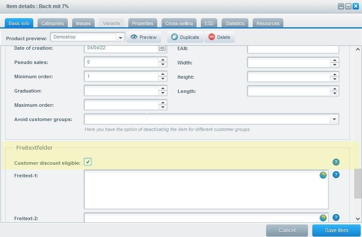Viewport: 362px width, 237px height.
Task: Click into the Freitext-2 text field
Action: tap(206, 218)
